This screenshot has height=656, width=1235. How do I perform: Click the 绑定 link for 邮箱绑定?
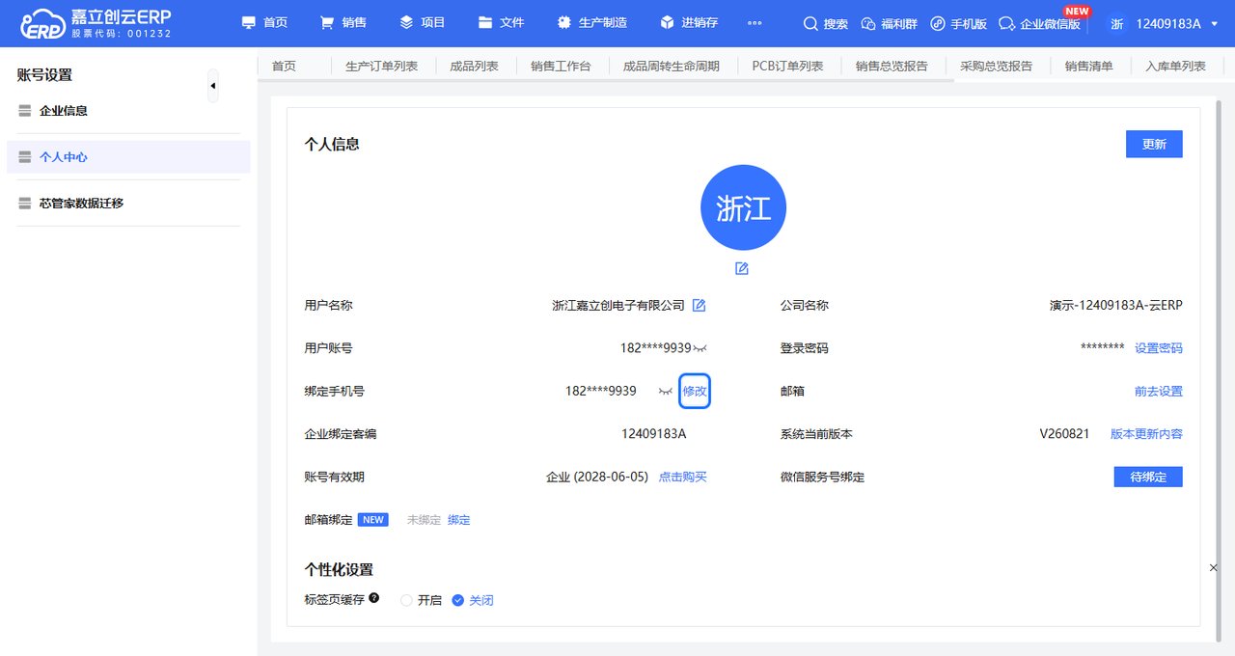459,519
